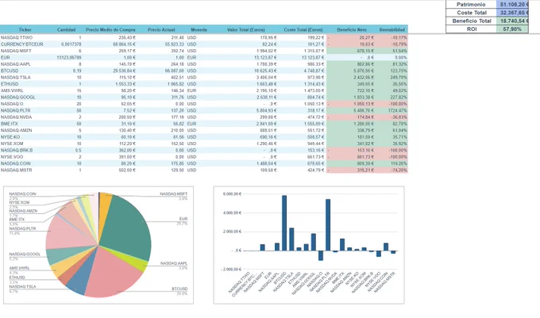Click the -2.000,00 € axis label
The width and height of the screenshot is (540, 318).
click(x=231, y=269)
